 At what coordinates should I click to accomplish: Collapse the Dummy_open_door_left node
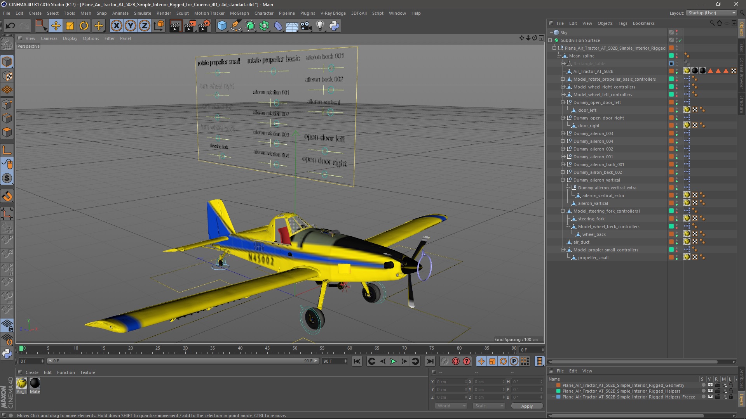pyautogui.click(x=563, y=102)
